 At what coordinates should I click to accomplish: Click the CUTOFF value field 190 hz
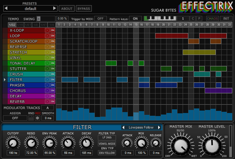click(x=13, y=153)
